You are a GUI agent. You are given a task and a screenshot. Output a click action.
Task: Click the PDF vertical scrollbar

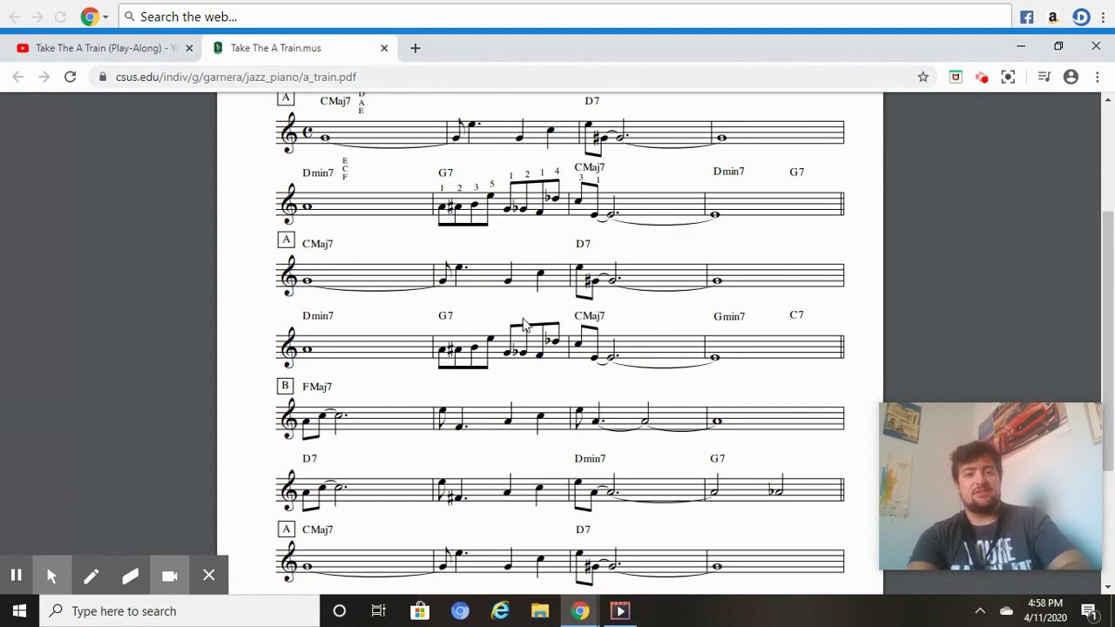click(1108, 340)
